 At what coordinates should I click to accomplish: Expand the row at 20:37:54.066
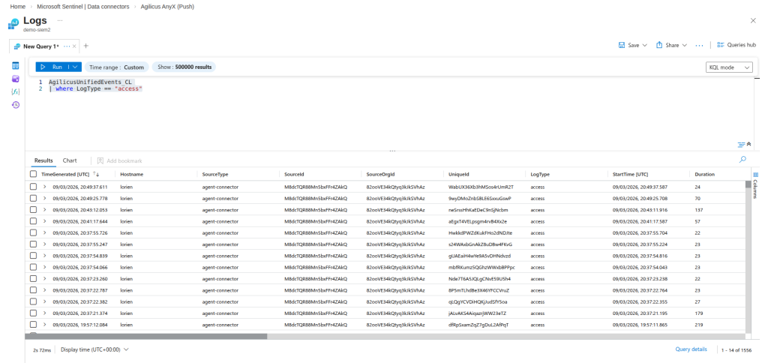[x=44, y=267]
